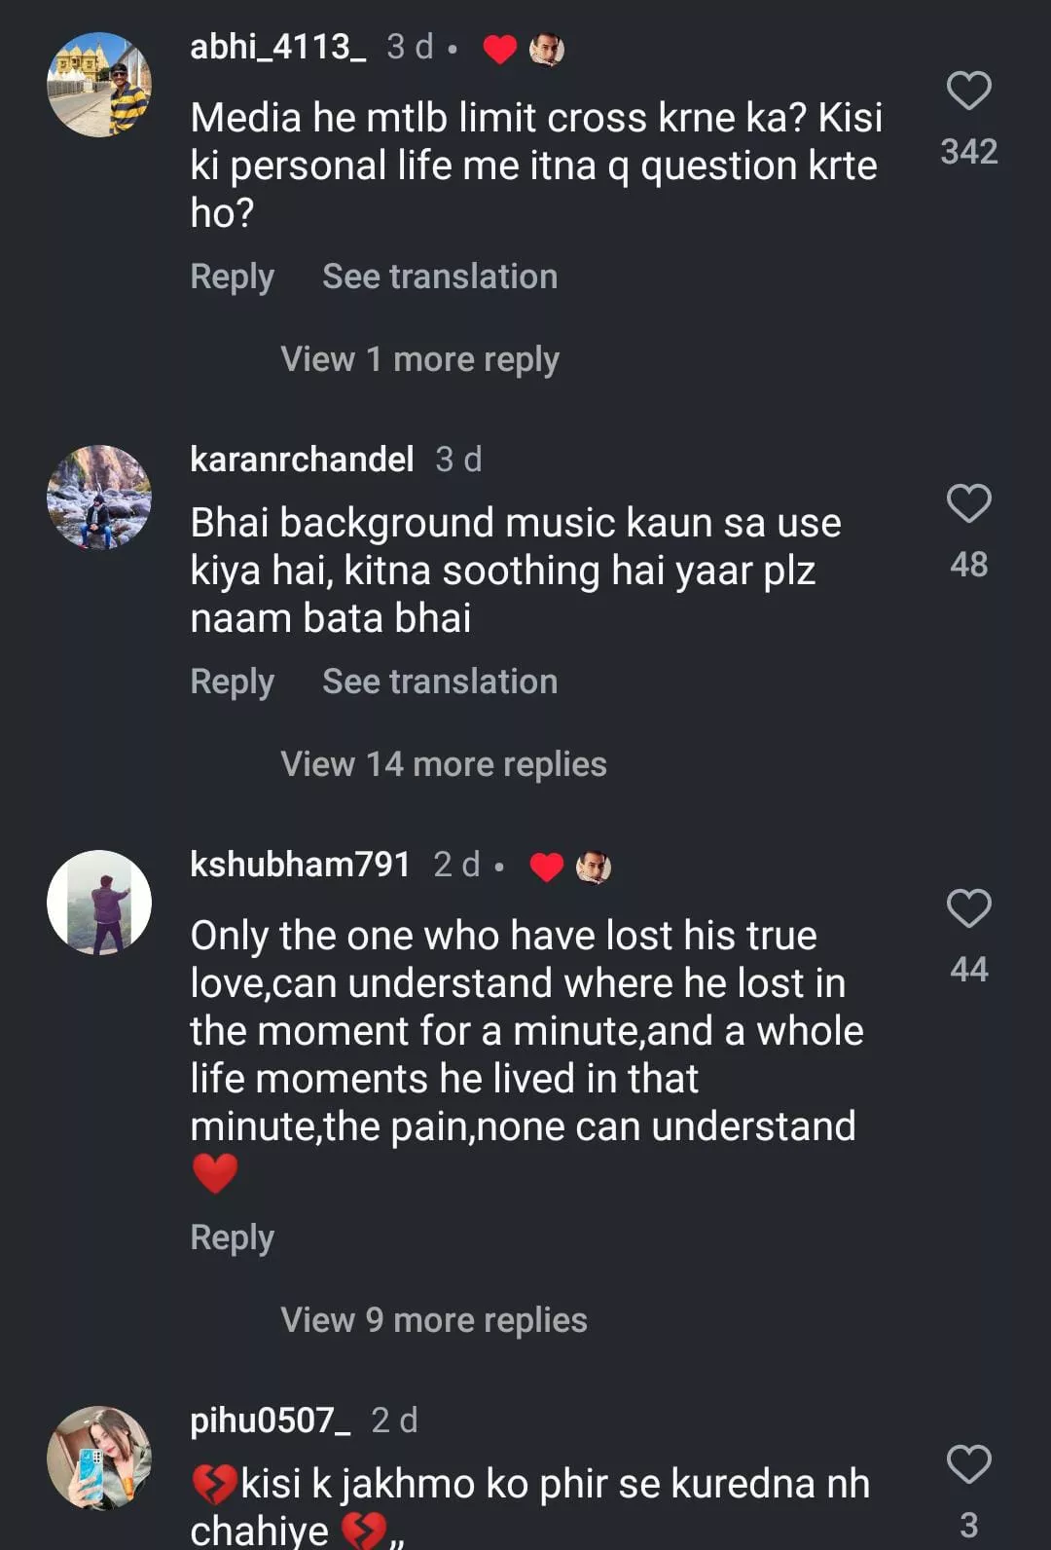Tap heart on pihu0507_'s comment
The height and width of the screenshot is (1550, 1051).
968,1465
